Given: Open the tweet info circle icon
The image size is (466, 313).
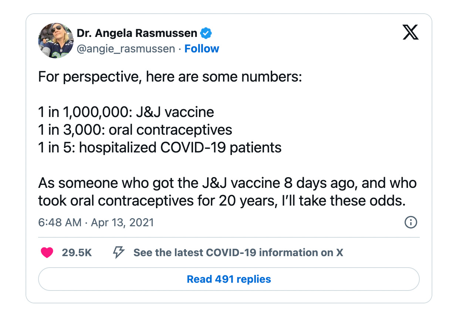Looking at the screenshot, I should pos(411,222).
